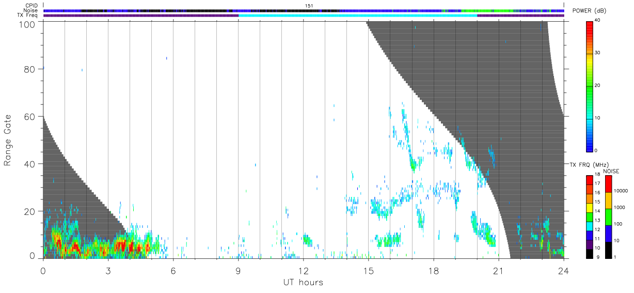Screen dimensions: 634x293
Task: Click the "POWER (dB)" colorbar title
Action: tap(590, 11)
